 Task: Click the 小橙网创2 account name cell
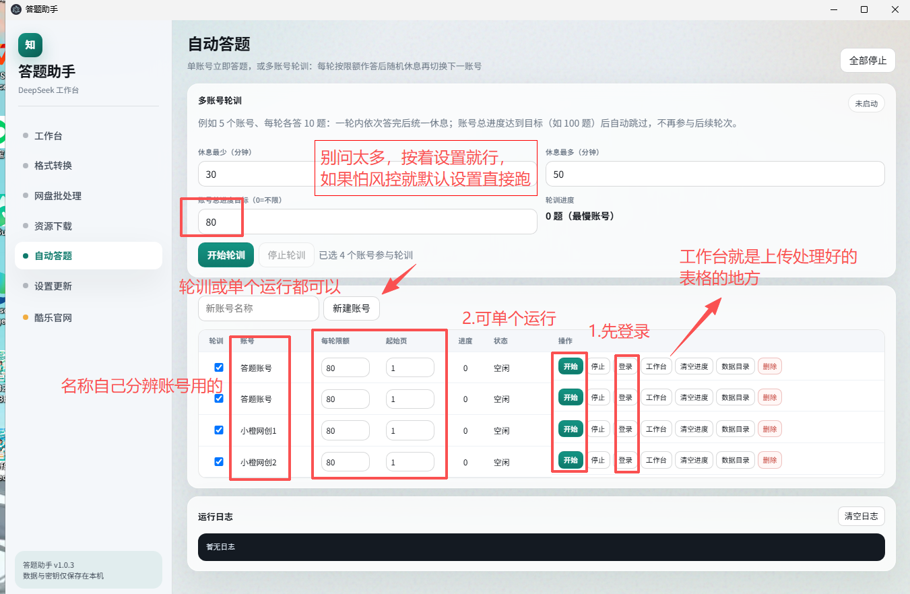259,463
